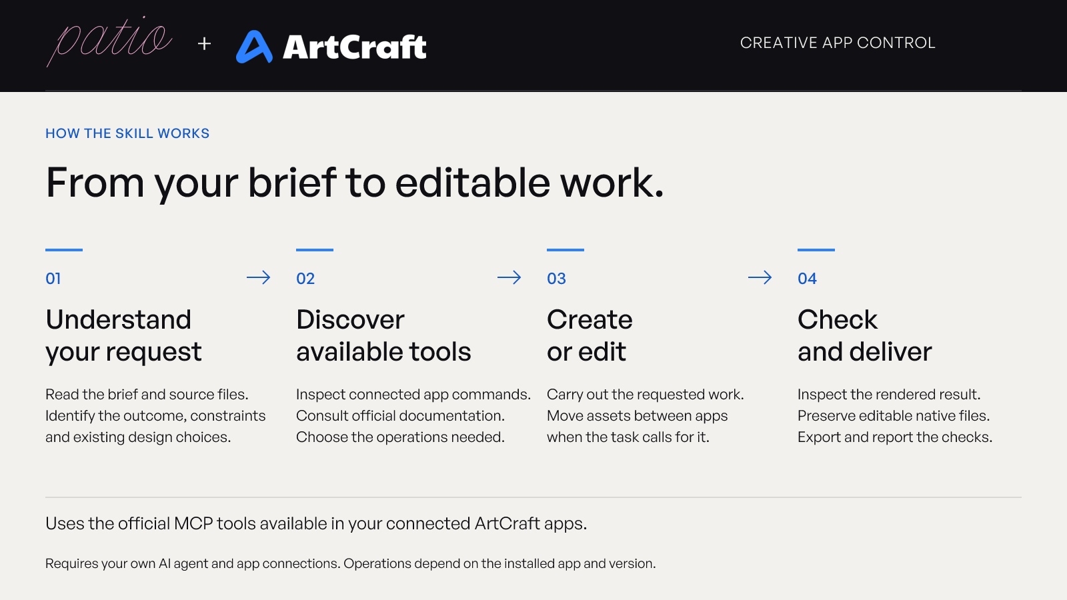Click the Discover available tools heading
This screenshot has width=1067, height=600.
point(383,336)
